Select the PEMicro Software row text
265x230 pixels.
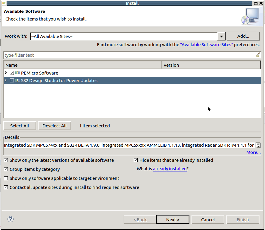pyautogui.click(x=39, y=73)
